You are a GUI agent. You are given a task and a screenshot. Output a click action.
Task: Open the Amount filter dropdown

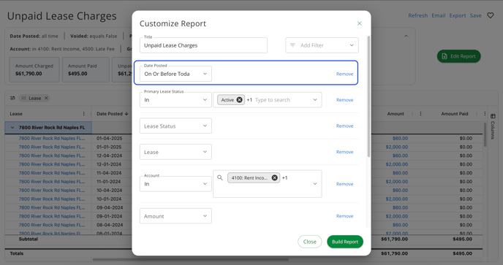tap(175, 216)
